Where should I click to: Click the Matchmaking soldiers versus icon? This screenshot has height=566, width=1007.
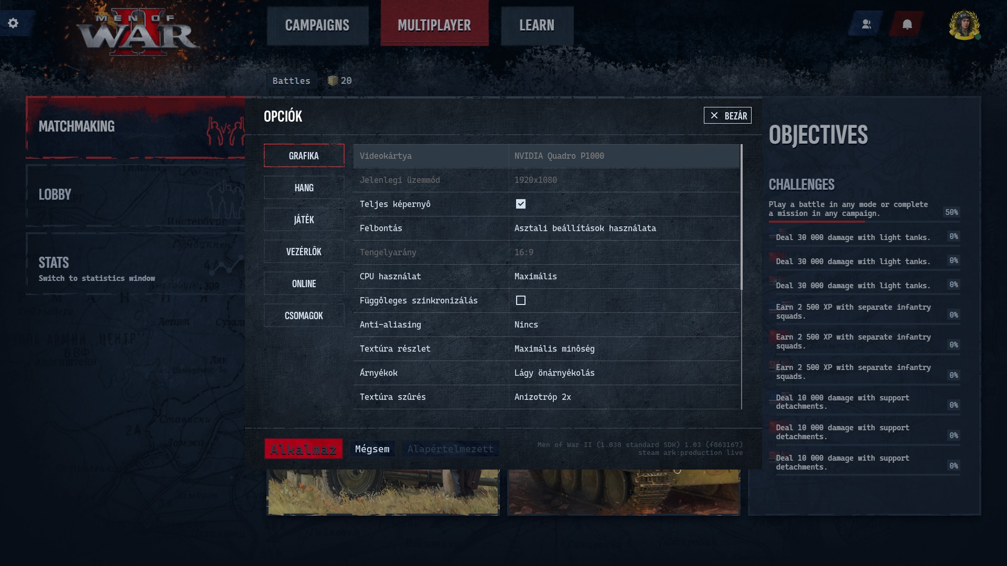[x=226, y=130]
